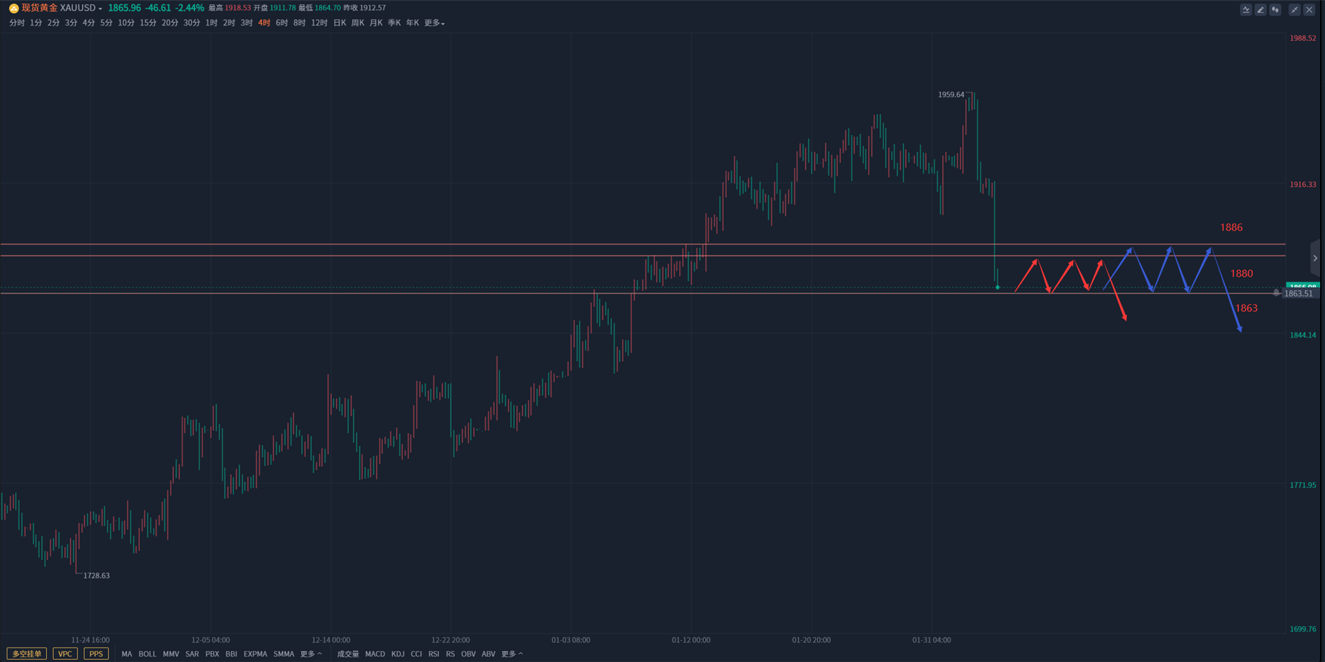1325x662 pixels.
Task: Open the indicator line settings icon
Action: [1246, 10]
